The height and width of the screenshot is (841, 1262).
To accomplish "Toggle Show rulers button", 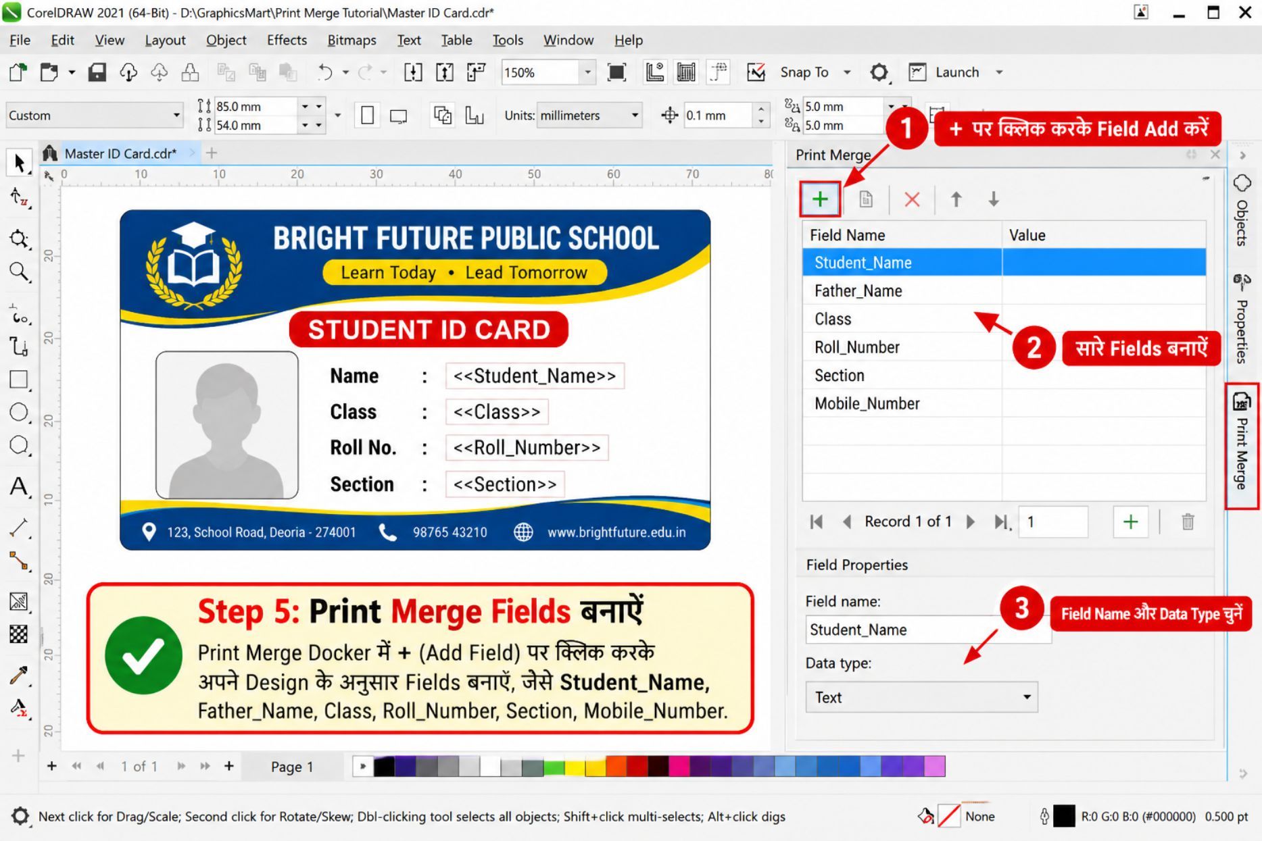I will (654, 72).
